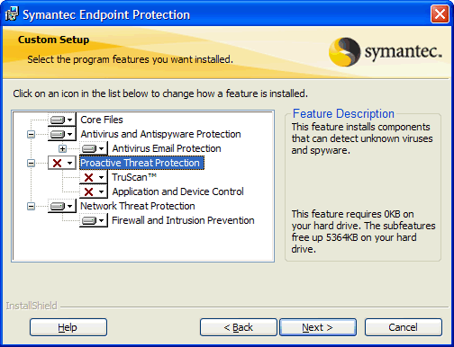This screenshot has height=347, width=454.
Task: Open the Network Threat Protection drive icon dropdown
Action: click(61, 206)
